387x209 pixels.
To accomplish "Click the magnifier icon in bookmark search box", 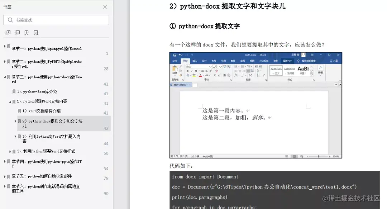I will pyautogui.click(x=10, y=20).
